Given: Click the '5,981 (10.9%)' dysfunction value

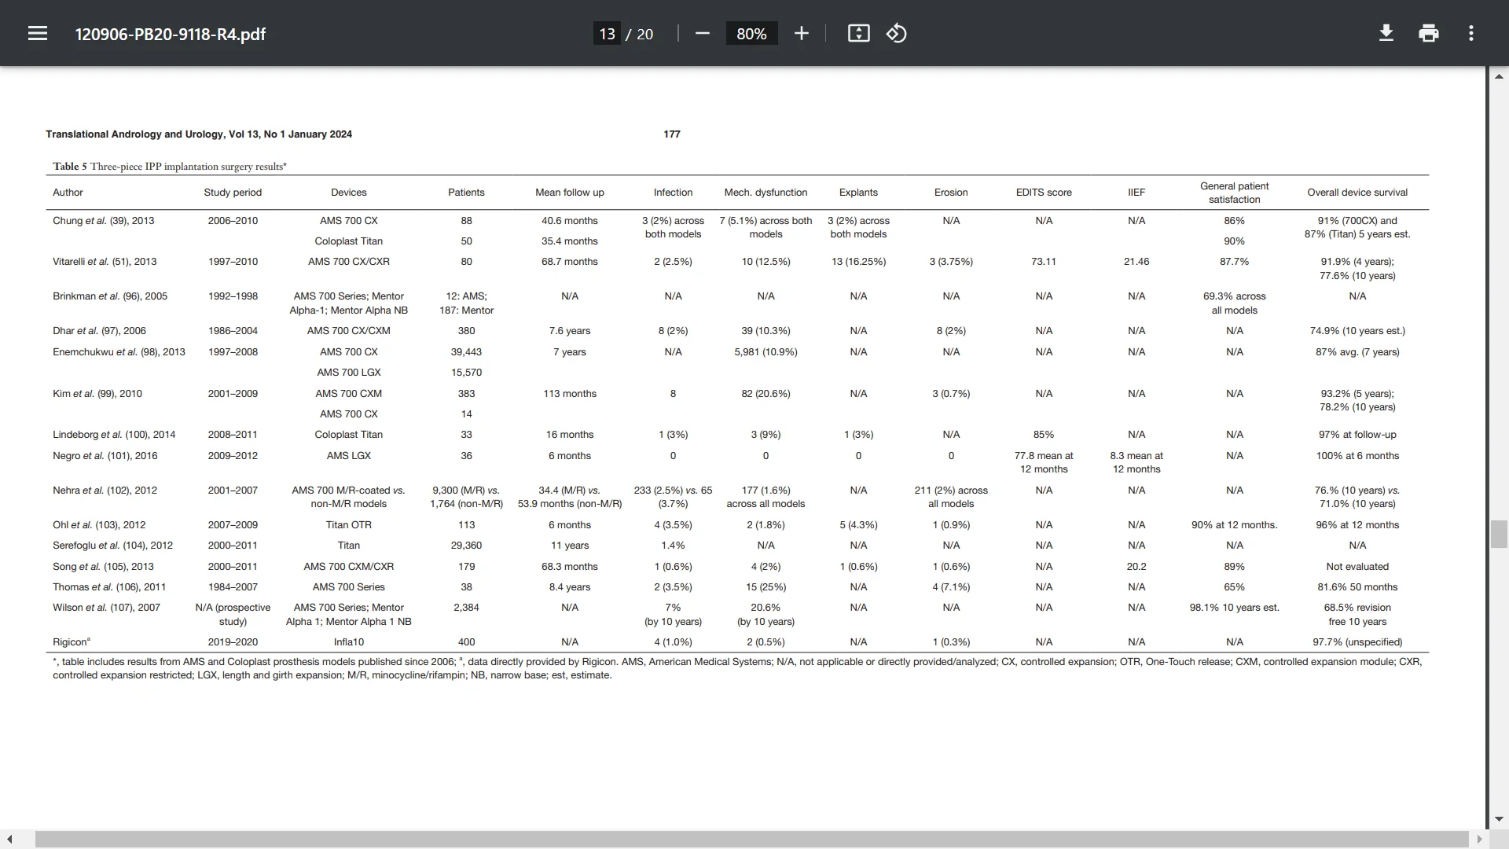Looking at the screenshot, I should pyautogui.click(x=766, y=352).
